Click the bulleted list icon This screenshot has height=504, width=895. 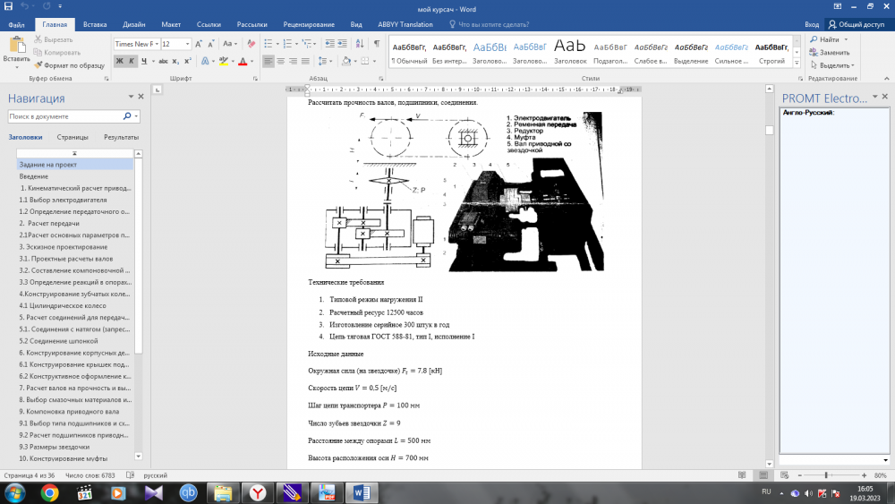(x=268, y=43)
